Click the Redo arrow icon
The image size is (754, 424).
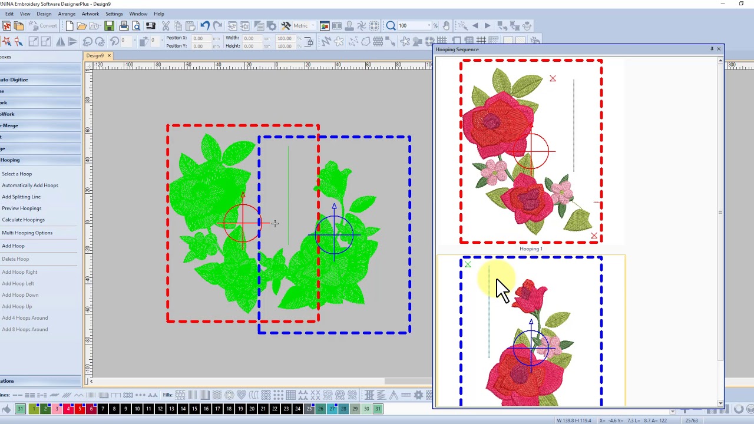click(x=217, y=26)
